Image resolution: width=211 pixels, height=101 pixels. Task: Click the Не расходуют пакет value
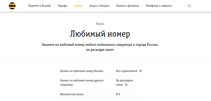point(124,82)
